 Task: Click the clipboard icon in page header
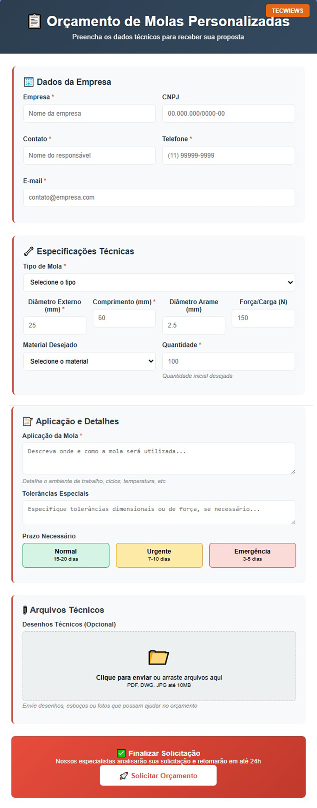tap(34, 22)
